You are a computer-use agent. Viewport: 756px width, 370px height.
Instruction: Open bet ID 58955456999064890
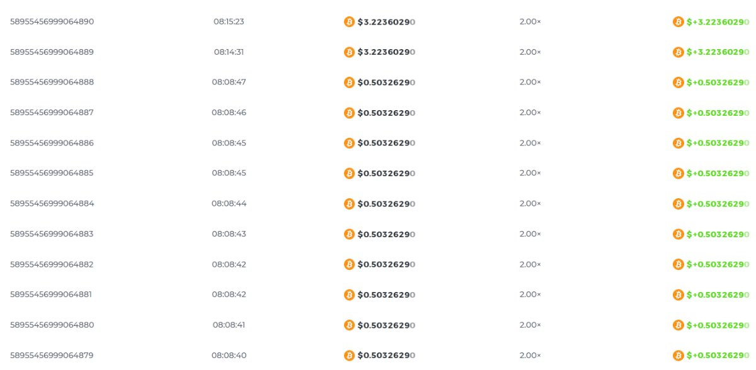click(52, 21)
